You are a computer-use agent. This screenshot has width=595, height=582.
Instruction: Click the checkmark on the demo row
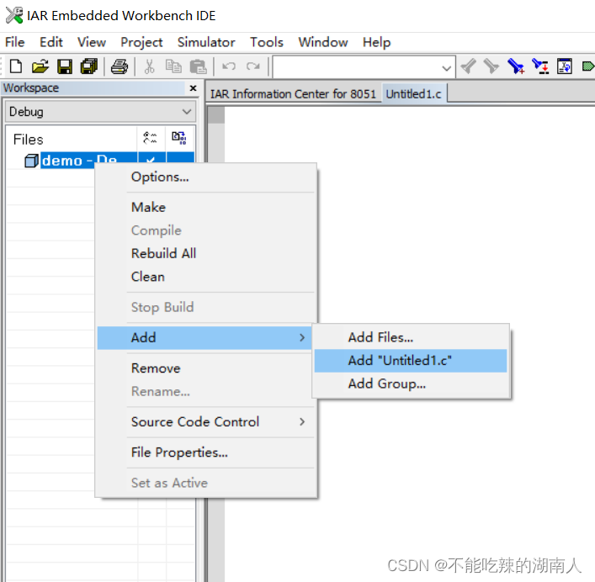pos(151,161)
